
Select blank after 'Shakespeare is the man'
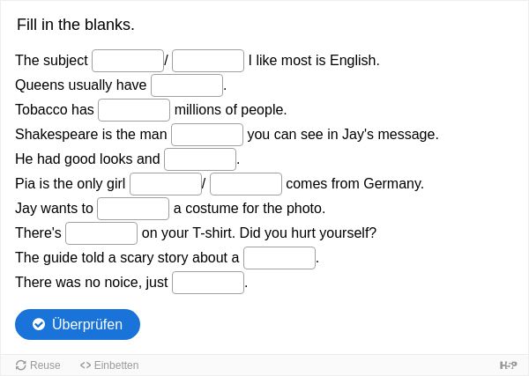pyautogui.click(x=207, y=135)
